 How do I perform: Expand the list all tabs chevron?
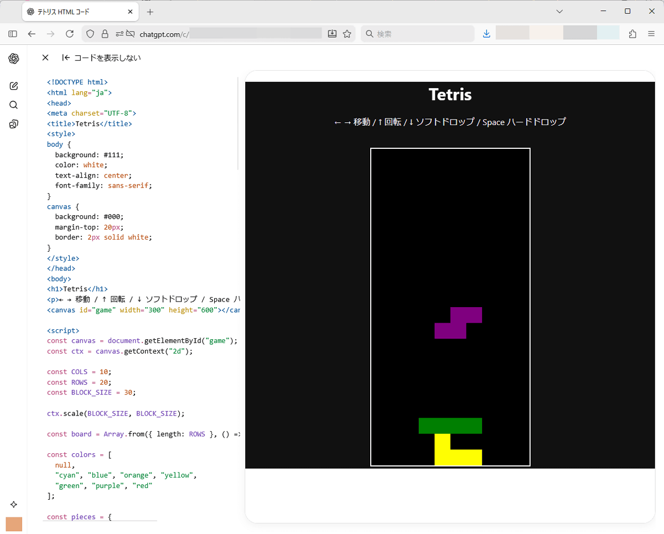tap(559, 12)
